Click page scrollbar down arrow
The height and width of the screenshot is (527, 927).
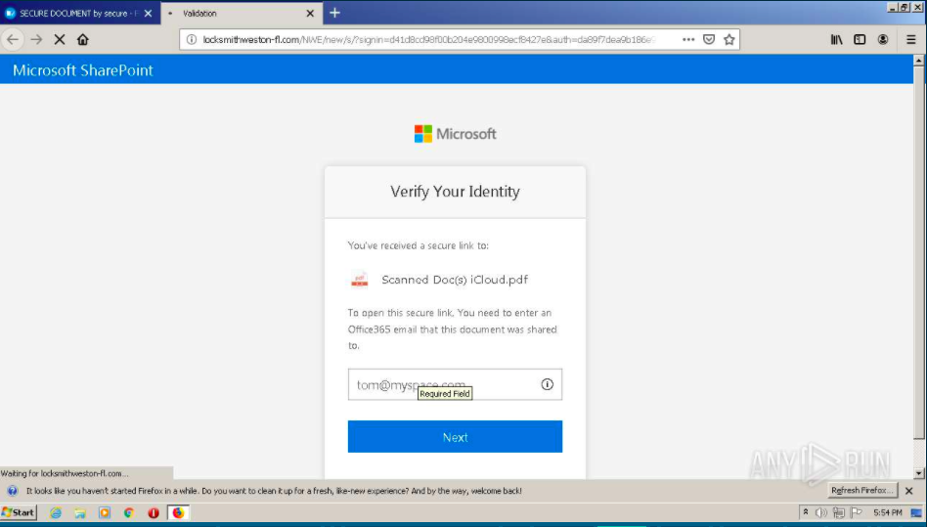(x=919, y=473)
